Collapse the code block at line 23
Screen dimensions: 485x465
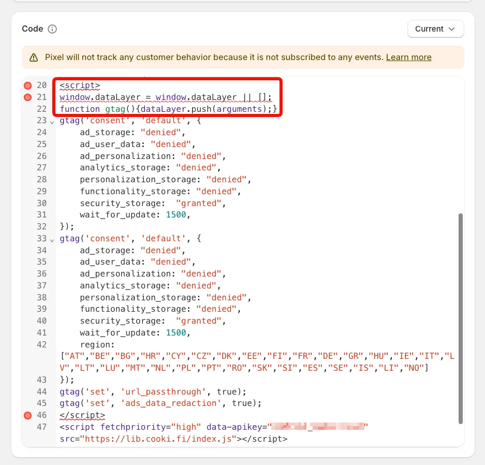click(x=52, y=122)
